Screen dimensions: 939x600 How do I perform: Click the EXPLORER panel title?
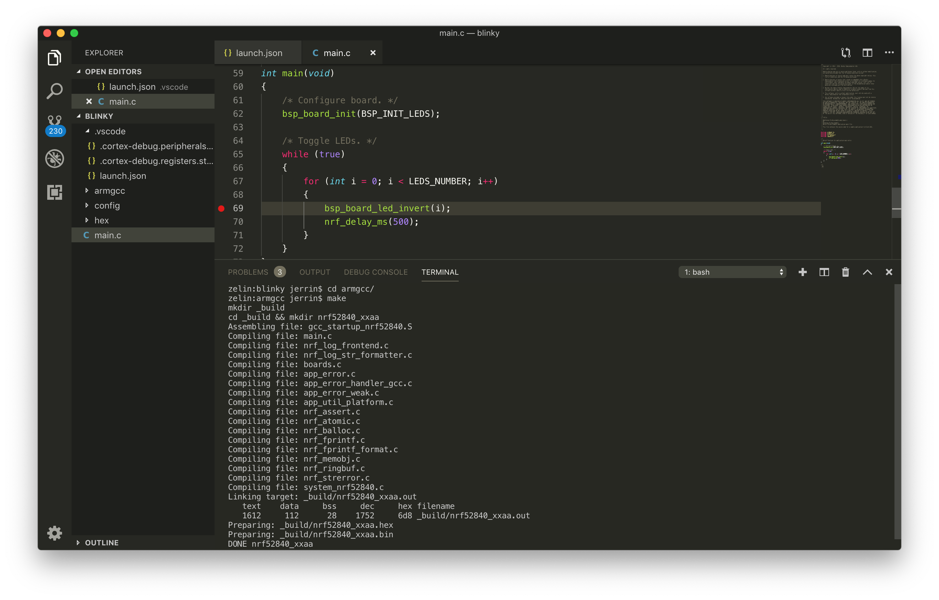[104, 53]
